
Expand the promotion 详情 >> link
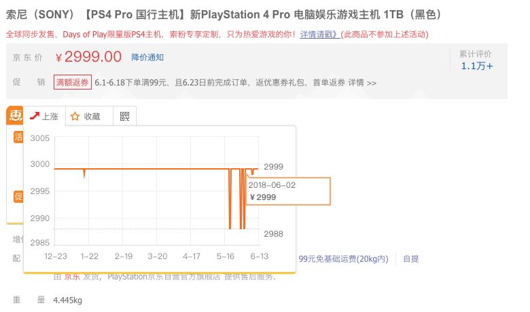click(x=362, y=83)
